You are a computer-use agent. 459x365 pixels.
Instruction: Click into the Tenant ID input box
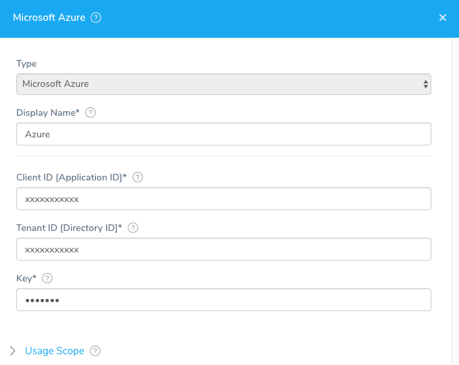point(223,249)
